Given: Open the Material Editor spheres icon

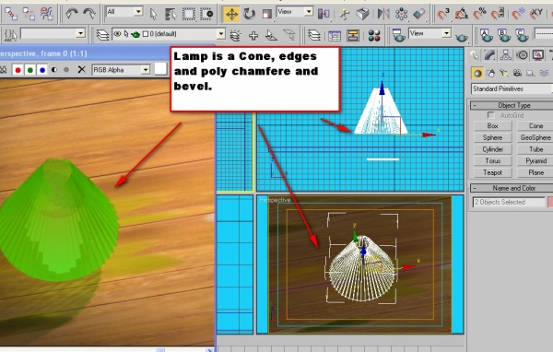Looking at the screenshot, I should point(374,35).
